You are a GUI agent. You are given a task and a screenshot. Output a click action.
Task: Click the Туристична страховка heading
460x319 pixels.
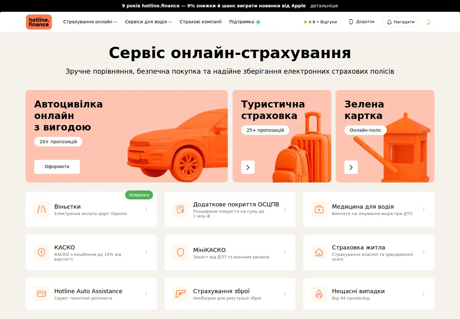point(273,110)
